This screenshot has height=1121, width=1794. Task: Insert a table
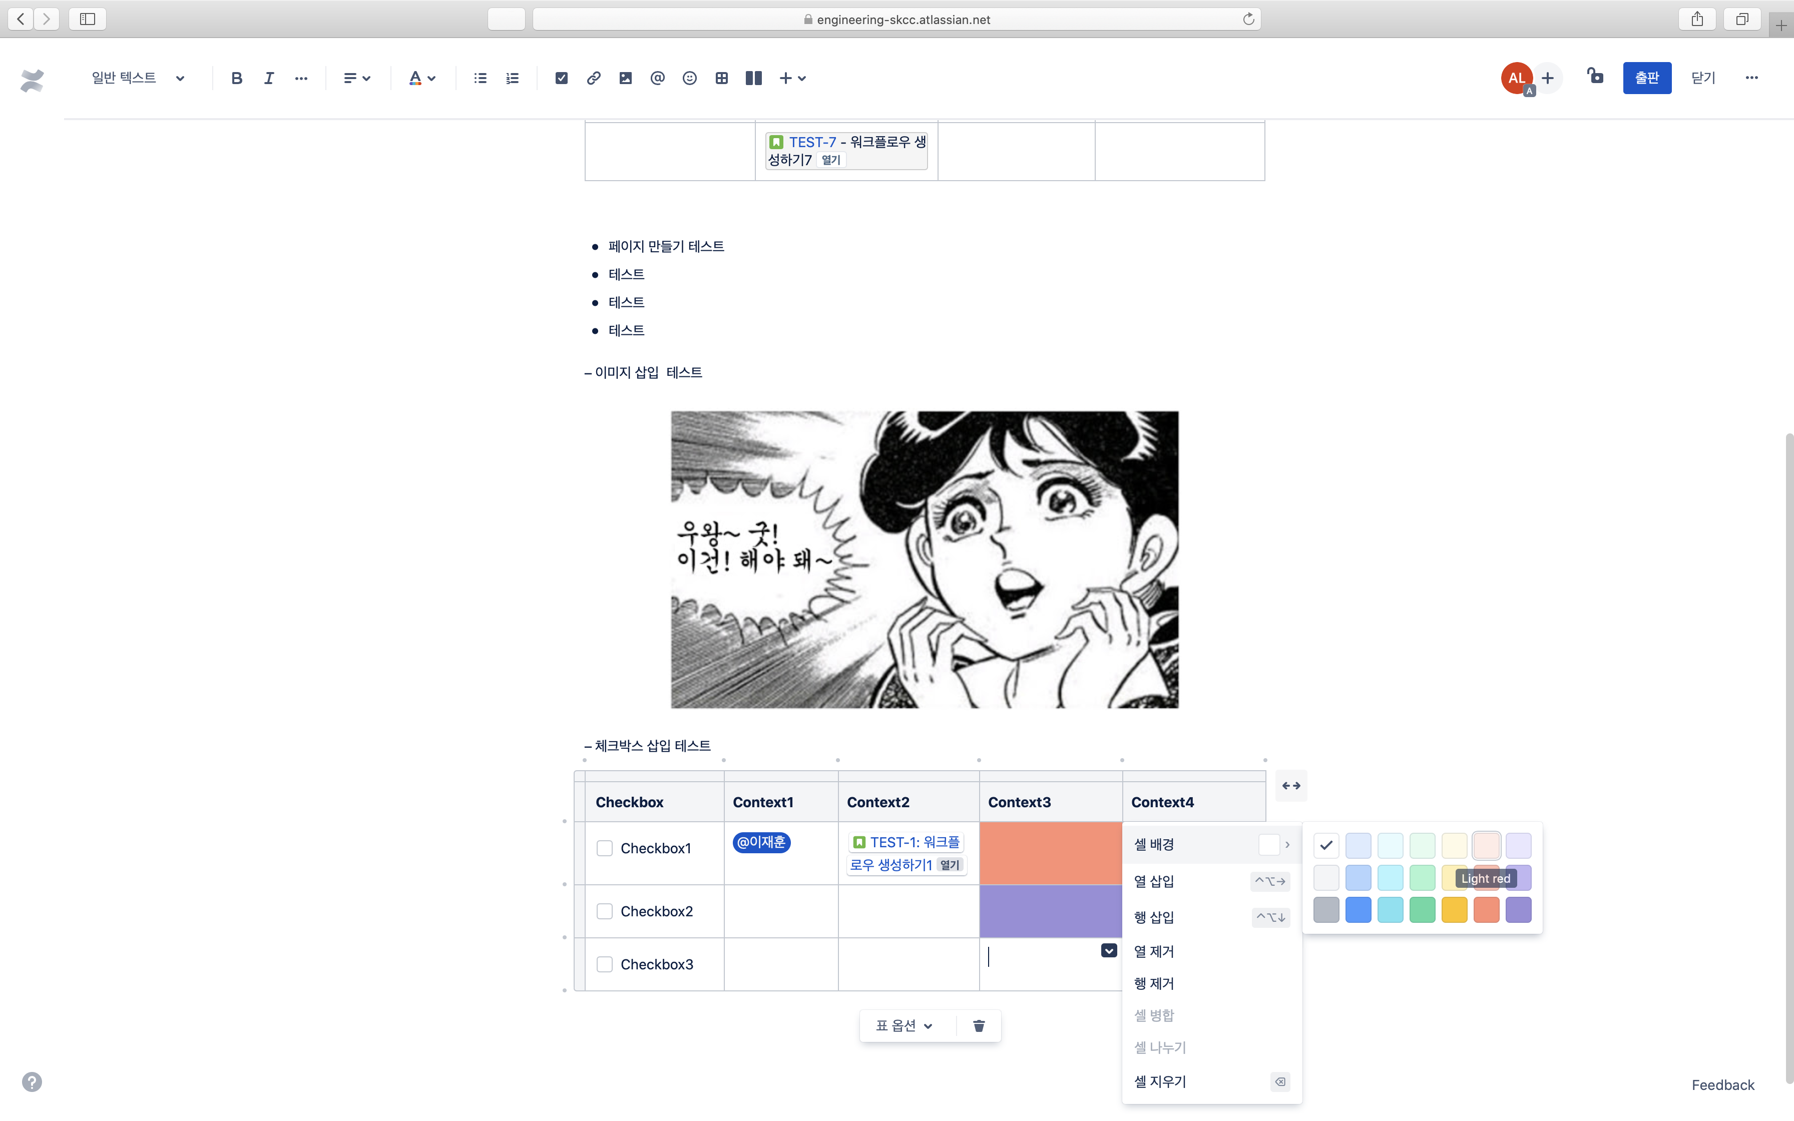[x=721, y=78]
